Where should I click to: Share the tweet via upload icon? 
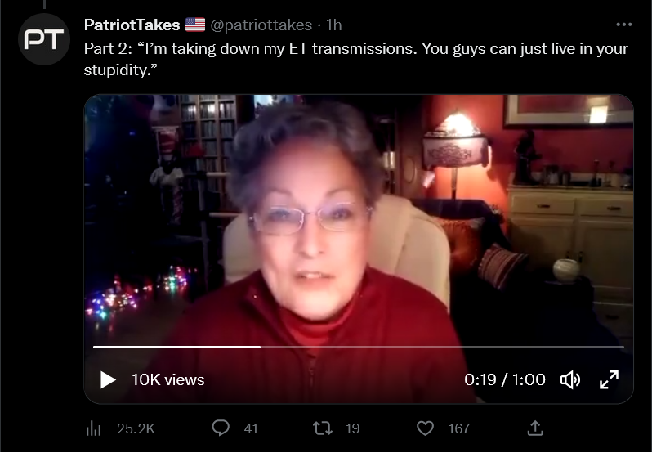coord(535,428)
